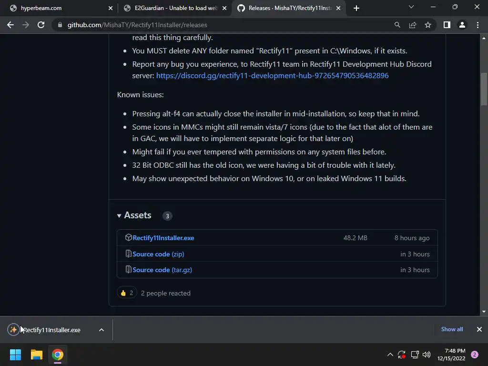The width and height of the screenshot is (488, 366).
Task: Click the scrollbar up arrow
Action: pyautogui.click(x=484, y=38)
